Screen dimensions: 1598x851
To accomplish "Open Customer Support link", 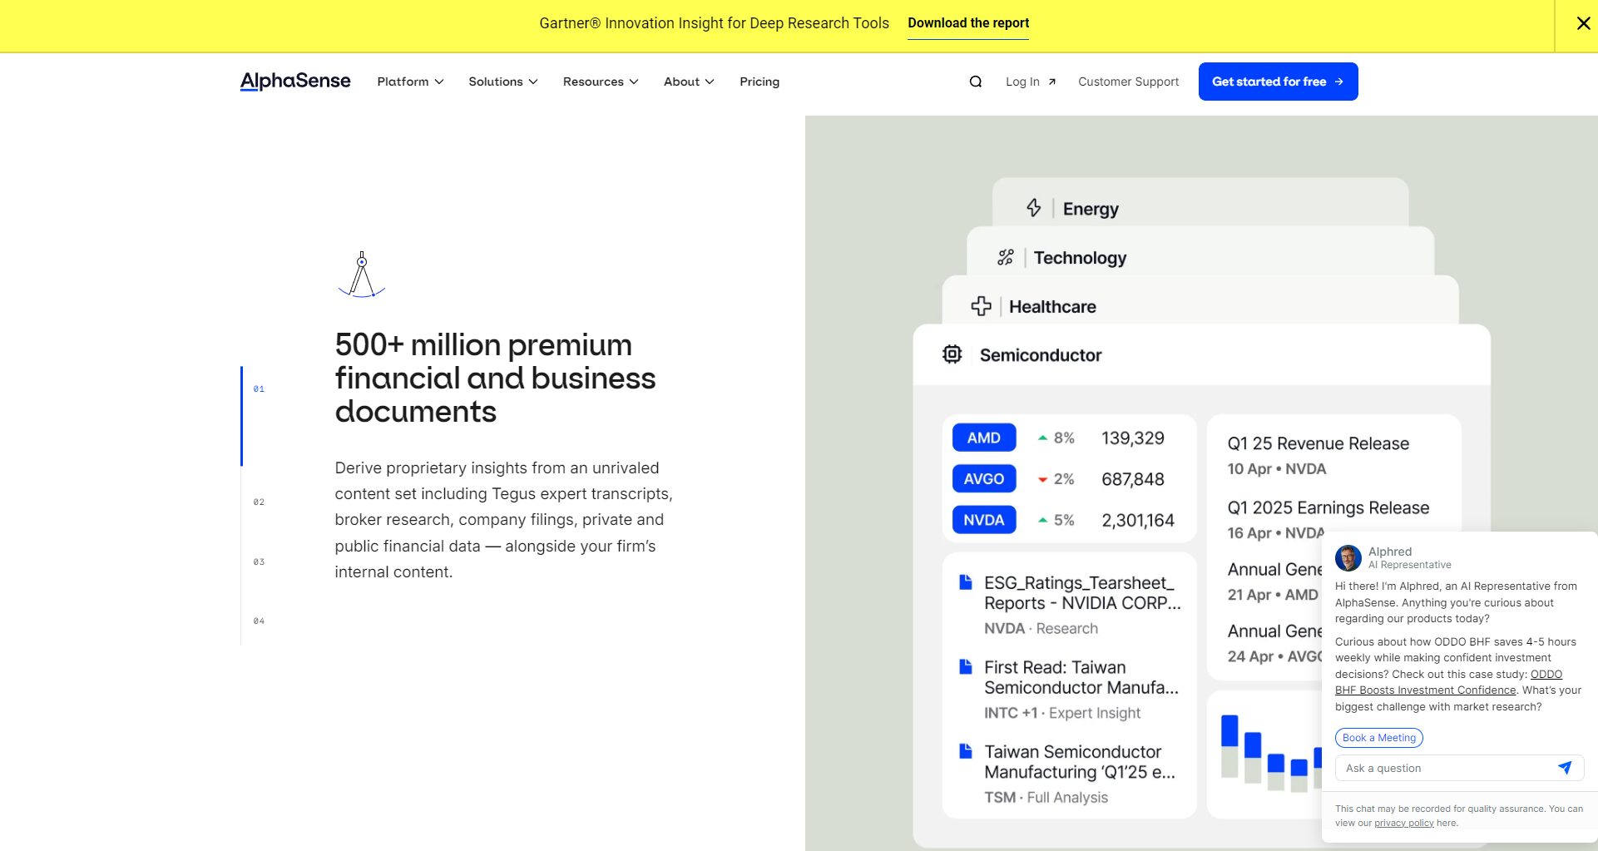I will (1128, 82).
